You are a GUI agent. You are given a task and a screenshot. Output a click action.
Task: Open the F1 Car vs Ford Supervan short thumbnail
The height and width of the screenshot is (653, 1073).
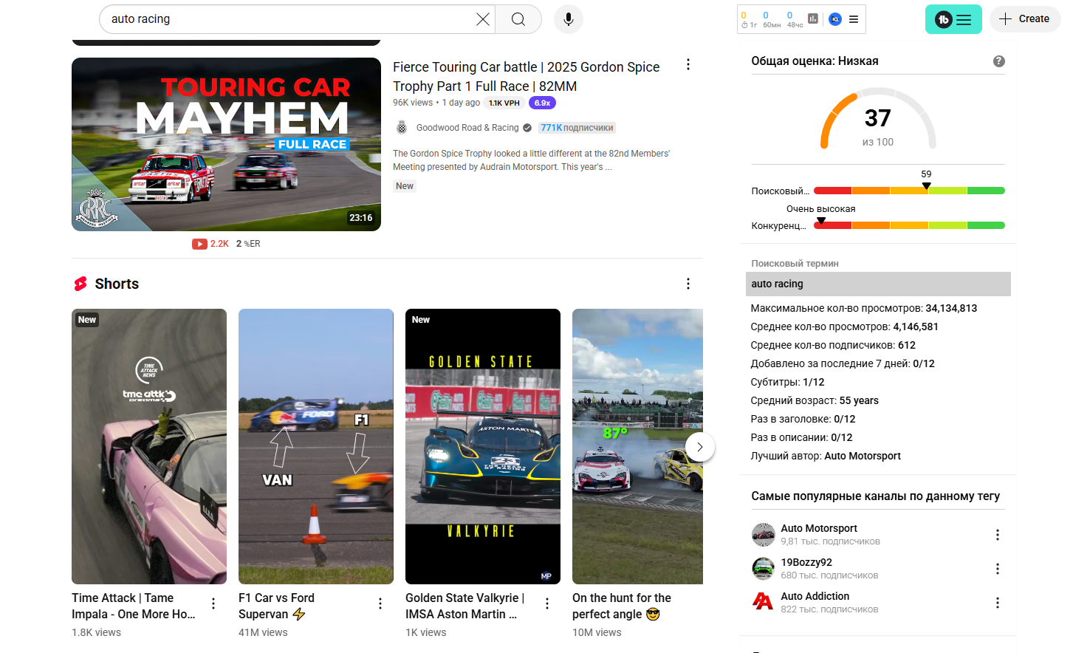click(316, 446)
